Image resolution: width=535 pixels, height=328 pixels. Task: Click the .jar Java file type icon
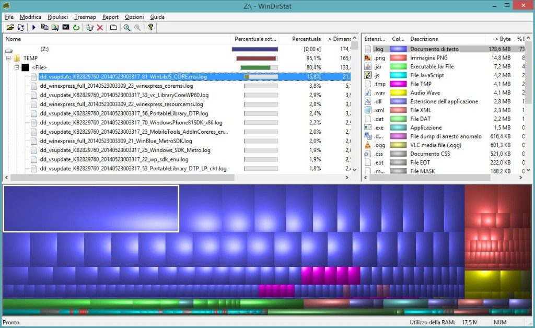[x=368, y=66]
